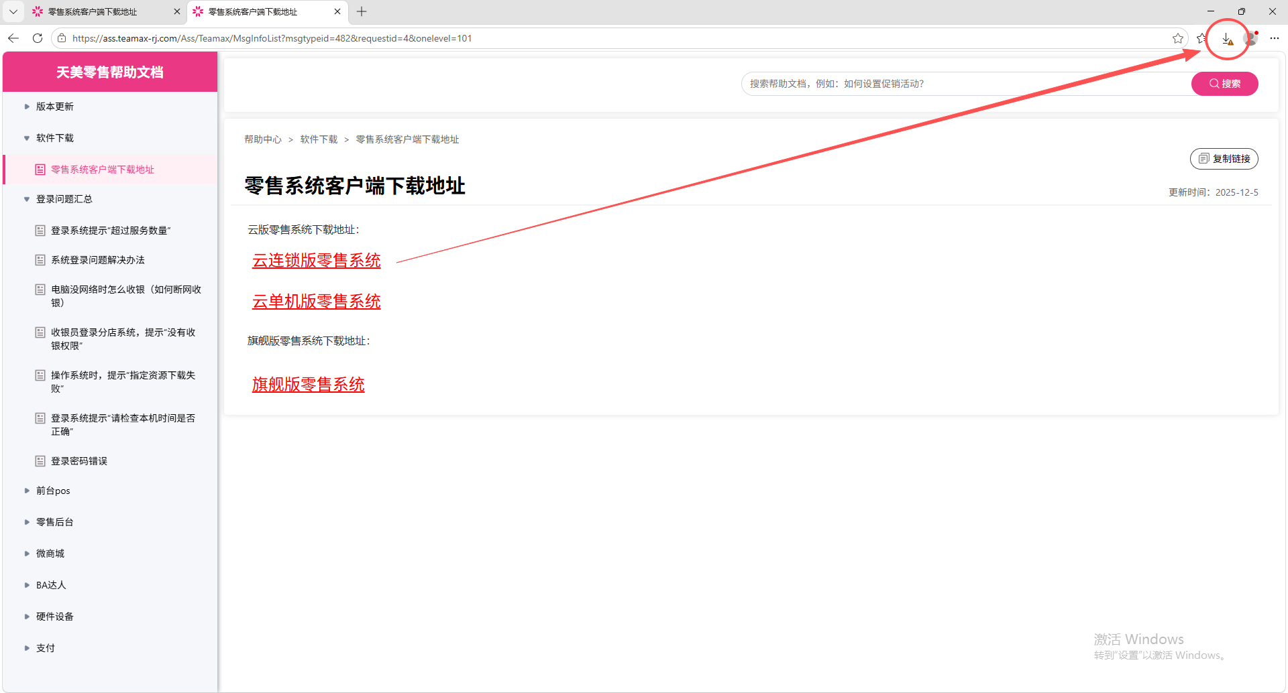1288x693 pixels.
Task: Click the 天美零售帮助文档 sidebar header
Action: [x=110, y=72]
